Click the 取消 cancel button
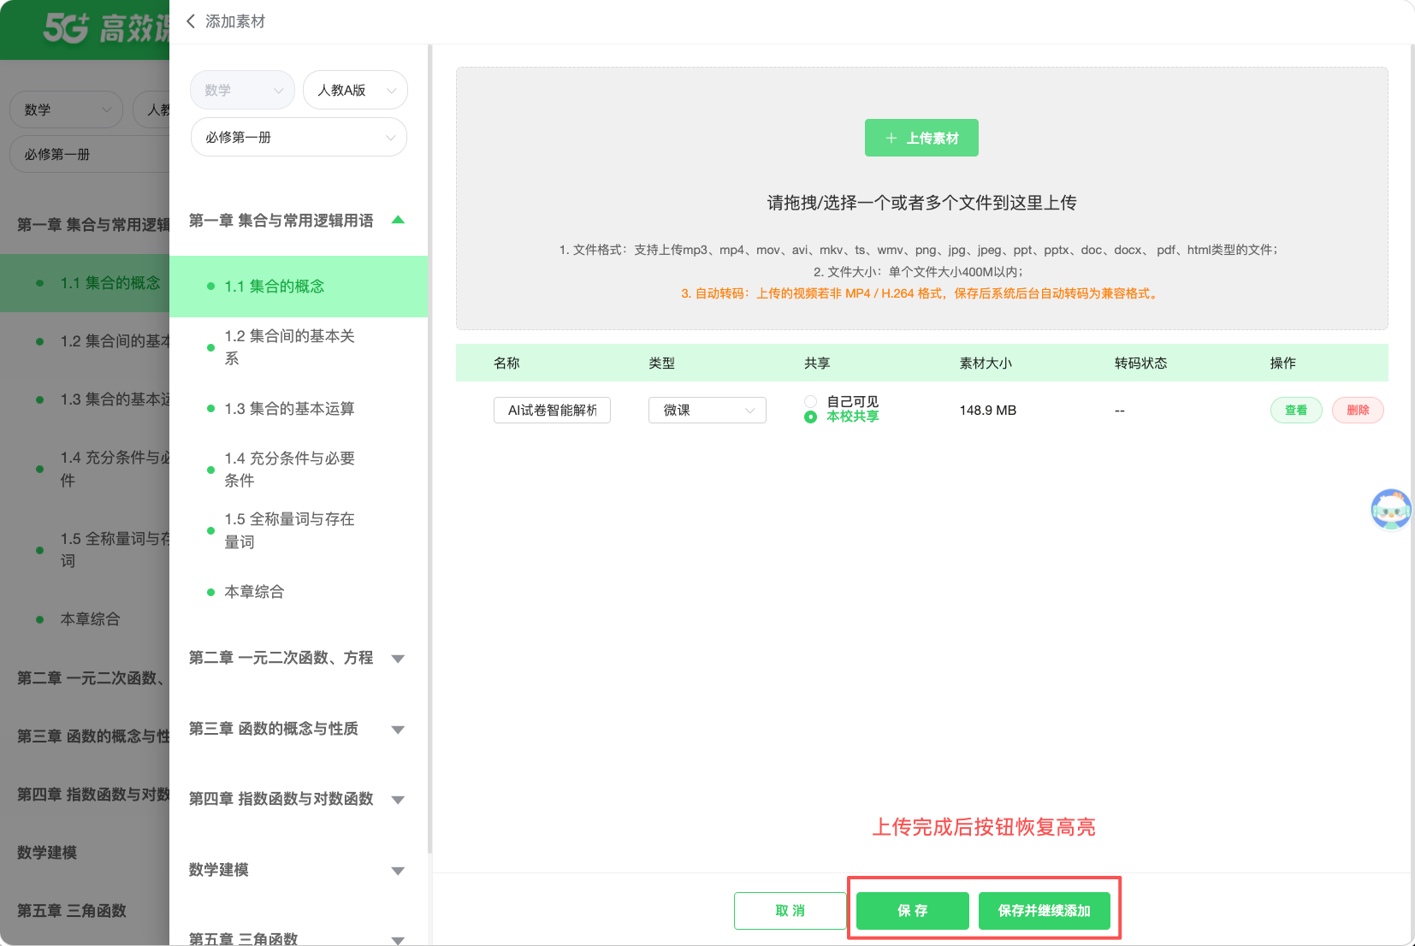Image resolution: width=1415 pixels, height=946 pixels. 790,911
